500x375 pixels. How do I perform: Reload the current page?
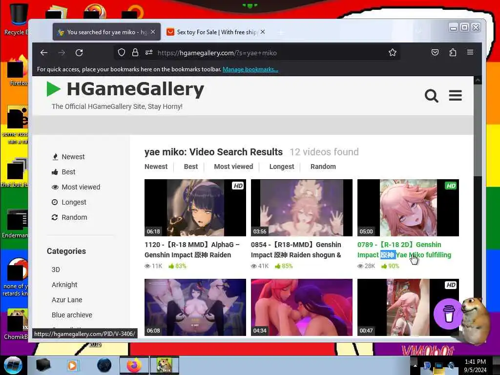click(x=79, y=53)
